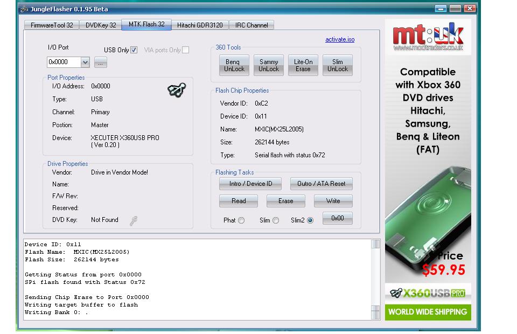Screen dimensions: 517x334
Task: Click the 'Sending Chip Erase to Port 0x0000' log line
Action: [x=87, y=297]
